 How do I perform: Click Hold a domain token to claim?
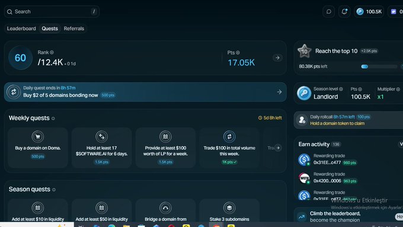point(337,123)
